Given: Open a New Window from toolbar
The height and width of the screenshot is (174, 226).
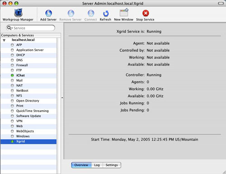Looking at the screenshot, I should click(x=124, y=15).
